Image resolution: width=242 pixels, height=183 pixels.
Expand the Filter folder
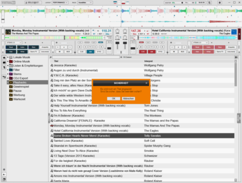[x=8, y=70]
